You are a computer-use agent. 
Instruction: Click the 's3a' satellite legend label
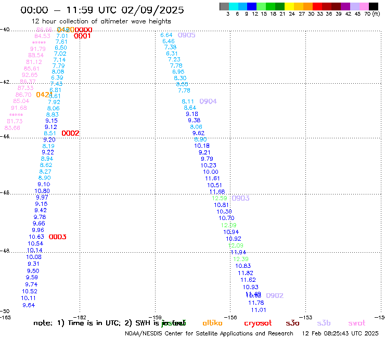pos(292,323)
